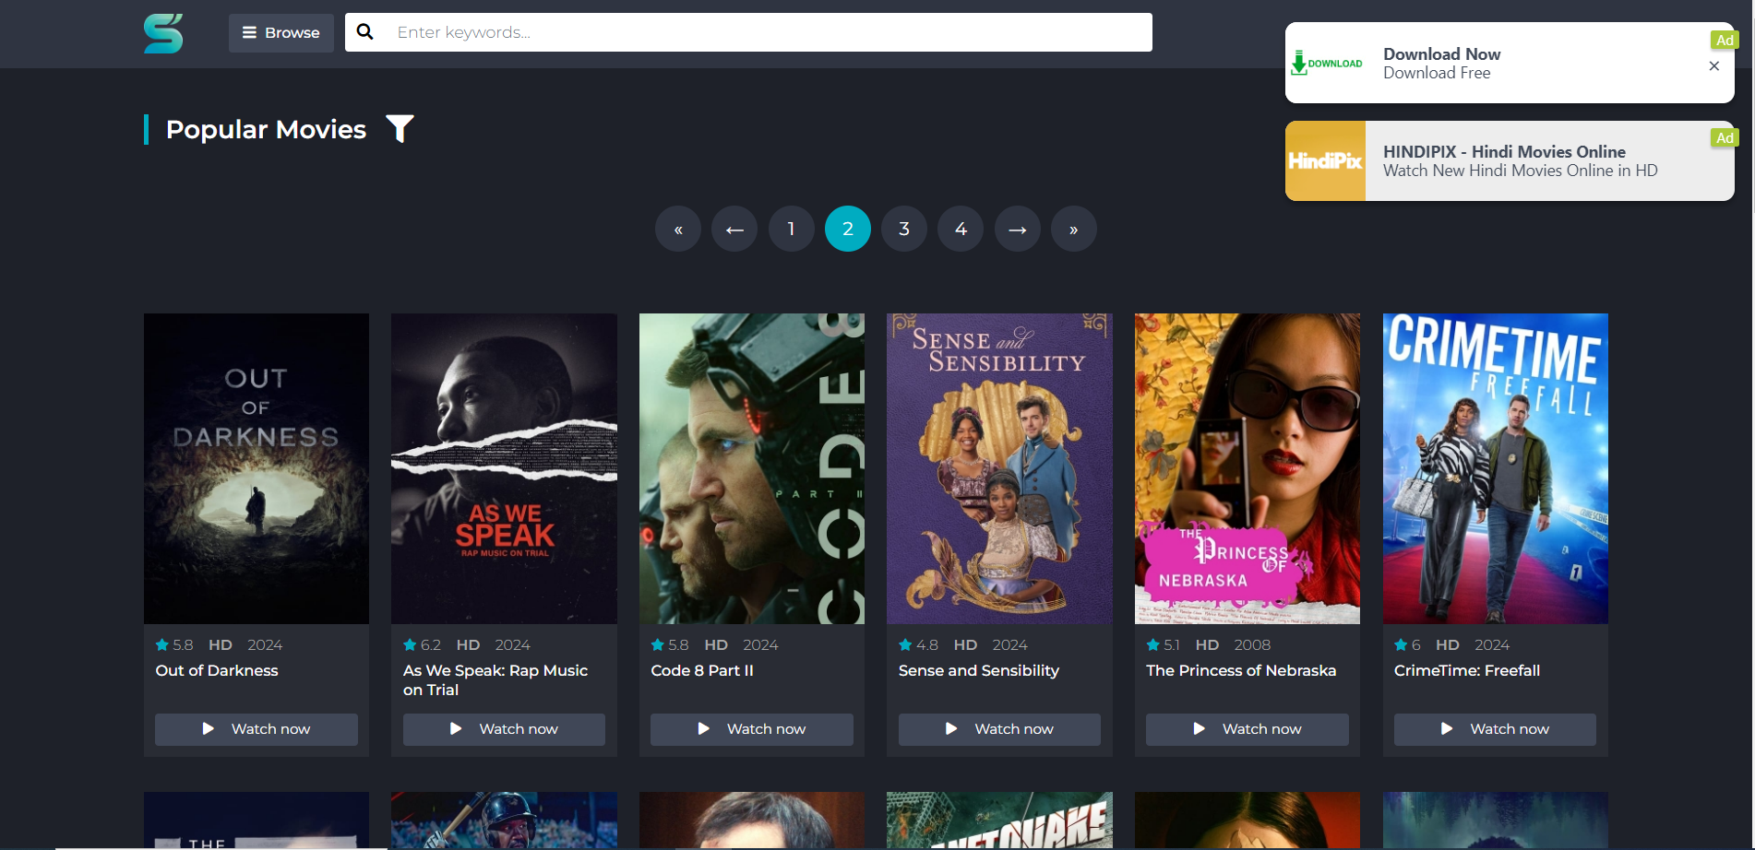1755x850 pixels.
Task: Click the site logo in the header
Action: [x=163, y=33]
